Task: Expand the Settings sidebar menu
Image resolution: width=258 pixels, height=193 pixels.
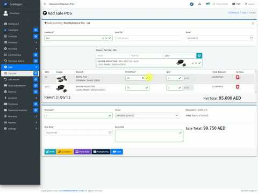Action: [20, 129]
